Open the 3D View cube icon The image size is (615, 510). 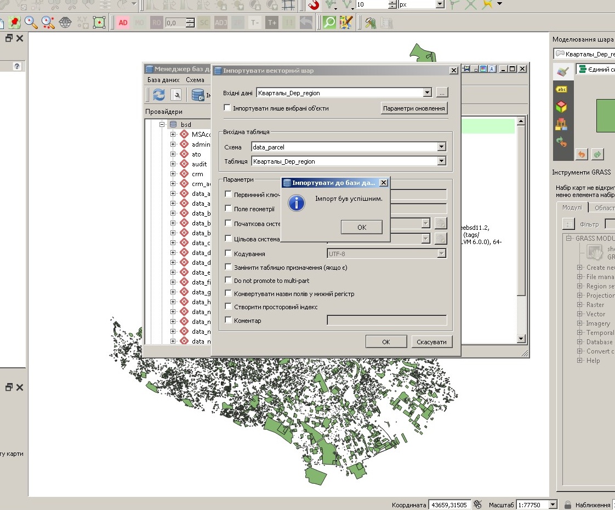click(562, 106)
